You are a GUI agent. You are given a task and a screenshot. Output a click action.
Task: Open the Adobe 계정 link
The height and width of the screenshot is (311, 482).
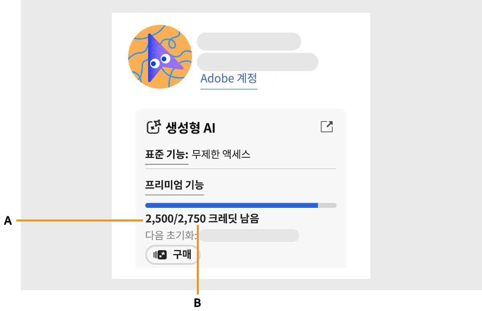pyautogui.click(x=229, y=78)
